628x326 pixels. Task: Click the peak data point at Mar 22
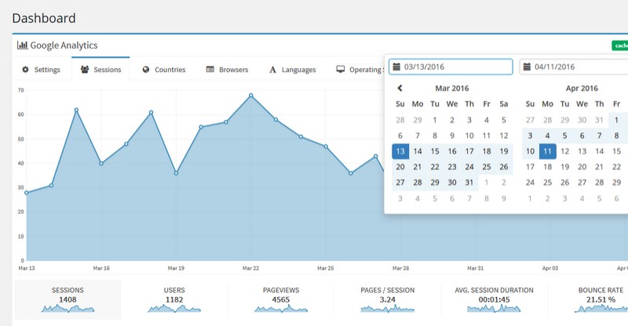250,96
